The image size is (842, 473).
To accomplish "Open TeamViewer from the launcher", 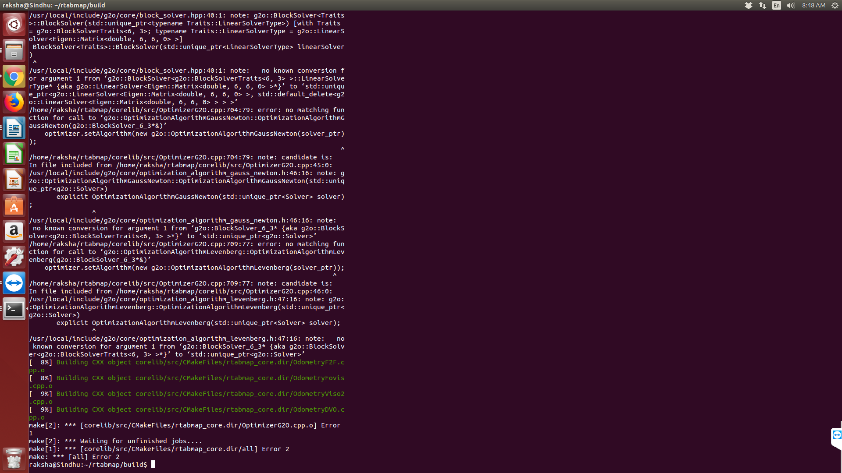I will point(14,283).
